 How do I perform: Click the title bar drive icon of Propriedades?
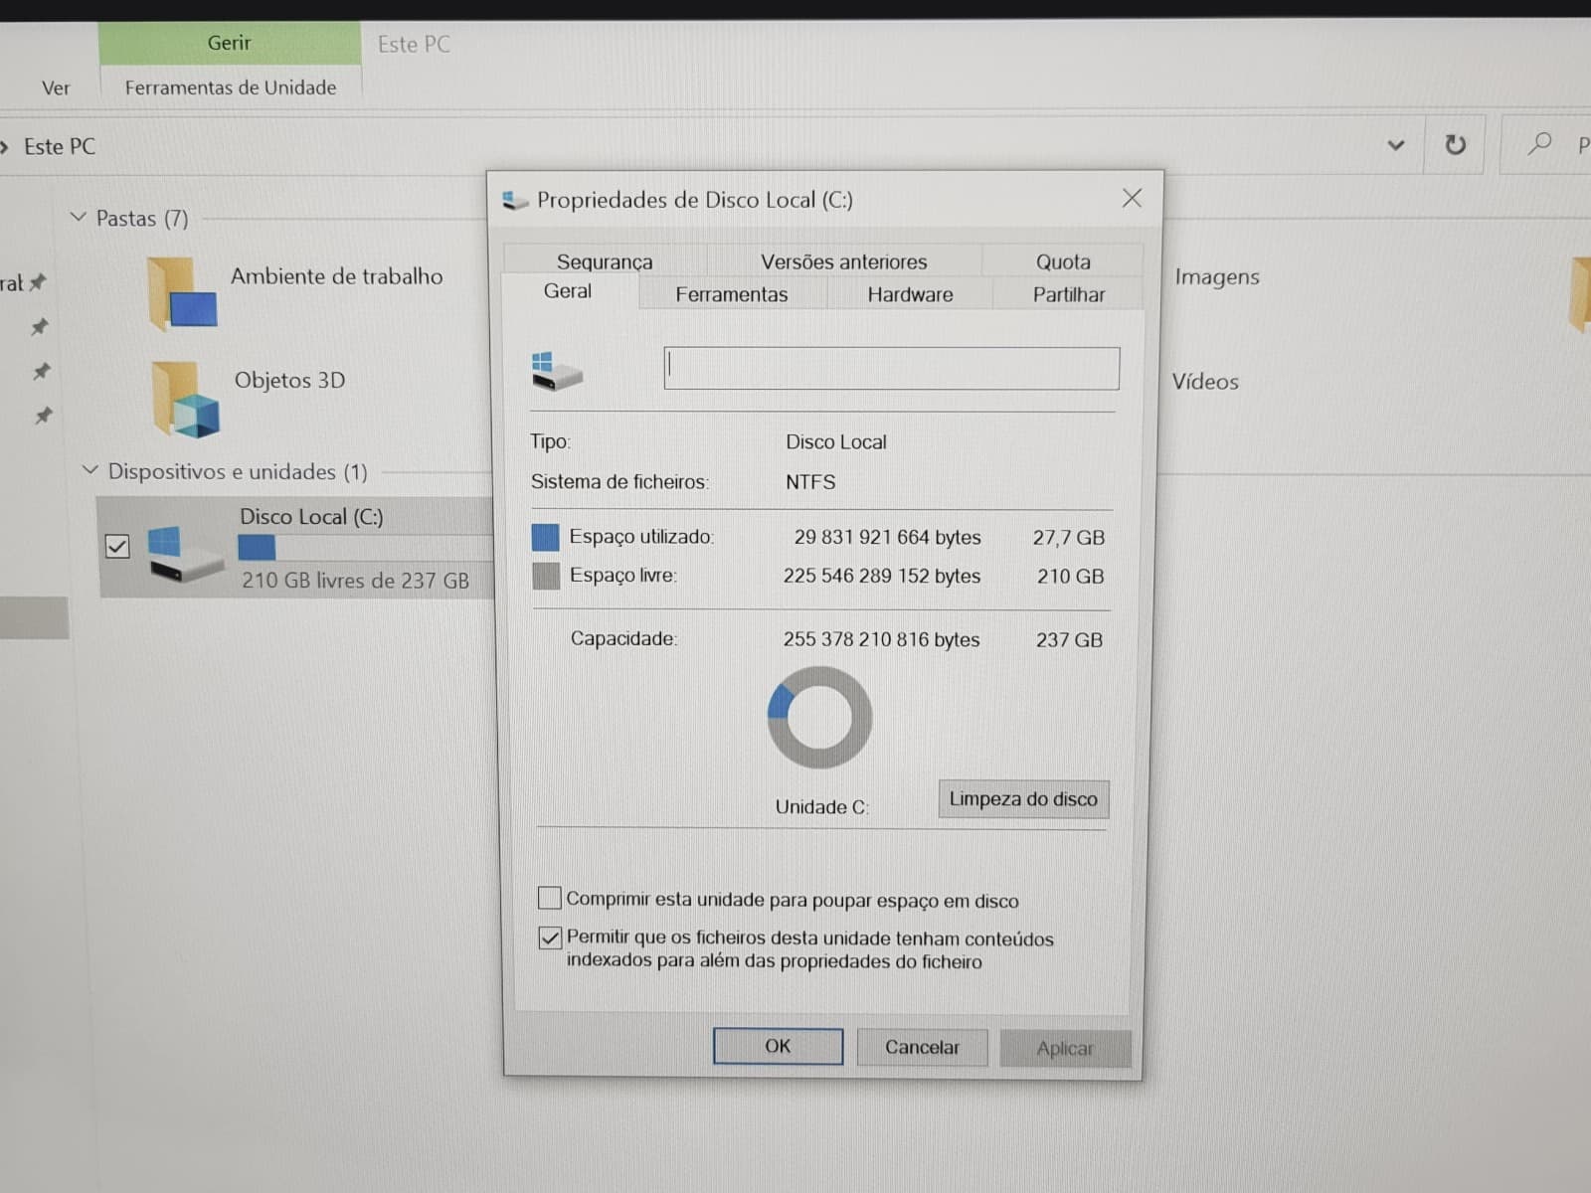(515, 201)
